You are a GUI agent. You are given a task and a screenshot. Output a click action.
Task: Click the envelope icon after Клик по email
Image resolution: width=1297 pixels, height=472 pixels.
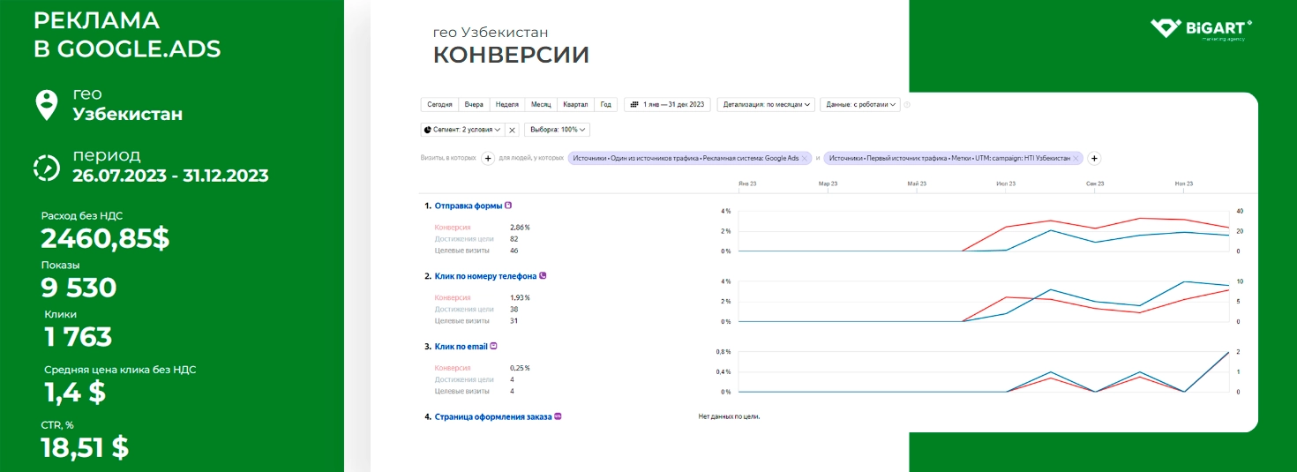(493, 346)
